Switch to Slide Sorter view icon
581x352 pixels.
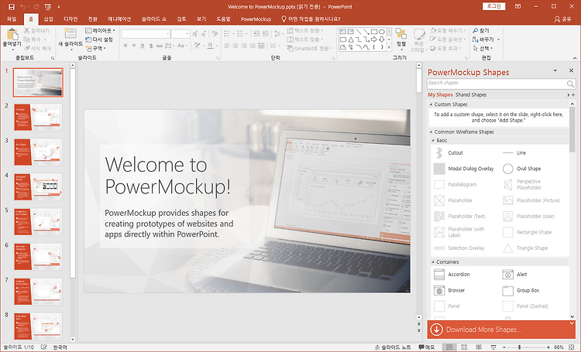point(464,347)
